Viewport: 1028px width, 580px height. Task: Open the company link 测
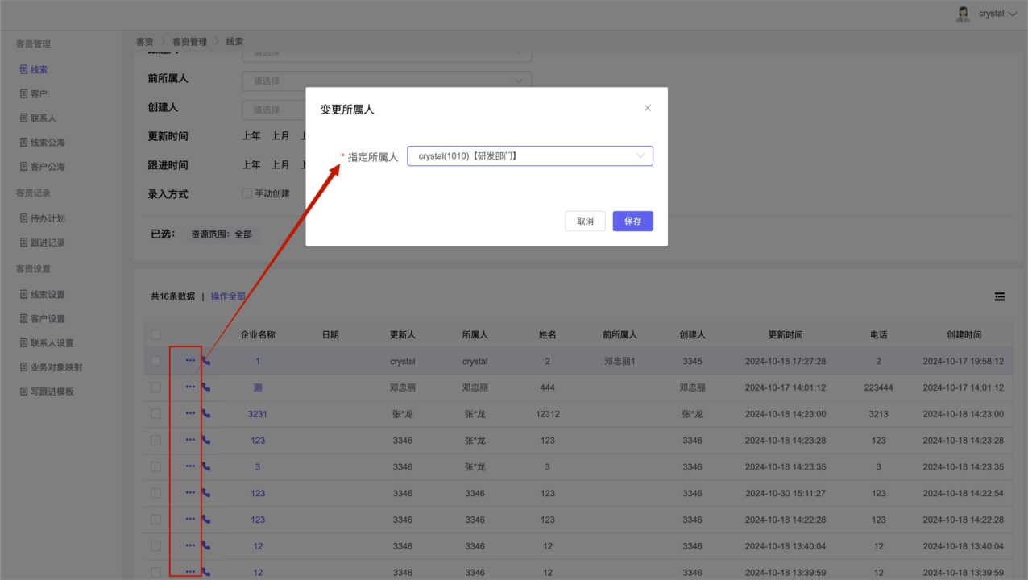pyautogui.click(x=258, y=387)
